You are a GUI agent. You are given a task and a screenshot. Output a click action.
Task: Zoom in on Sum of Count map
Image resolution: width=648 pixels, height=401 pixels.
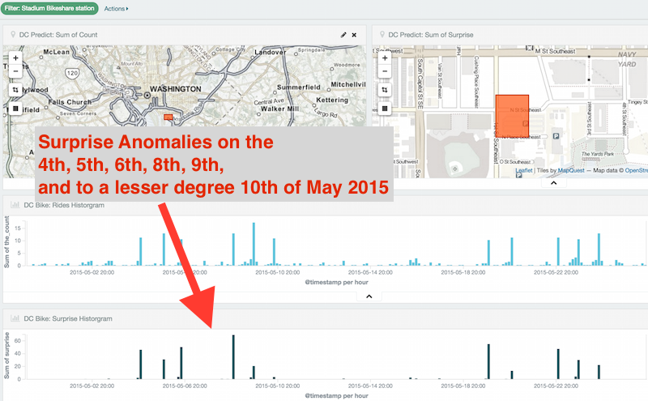coord(15,58)
